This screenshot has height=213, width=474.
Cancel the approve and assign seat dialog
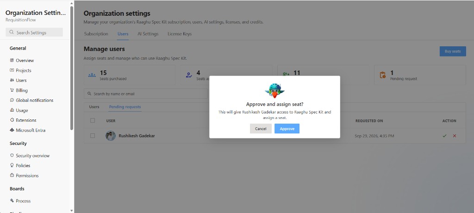coord(261,129)
